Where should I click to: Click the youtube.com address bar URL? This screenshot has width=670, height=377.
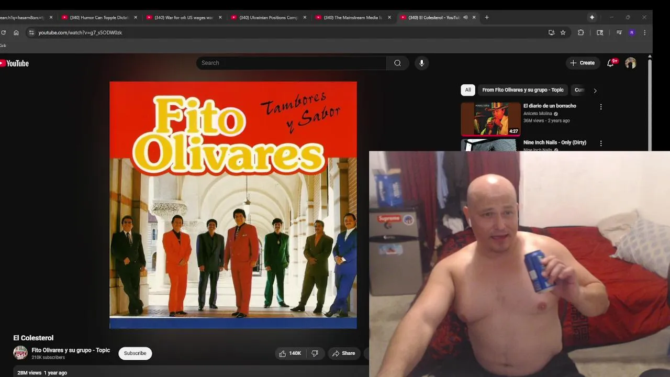pyautogui.click(x=80, y=32)
